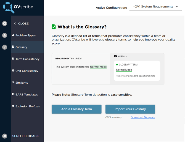Click the paper plane feedback icon

[x=5, y=136]
